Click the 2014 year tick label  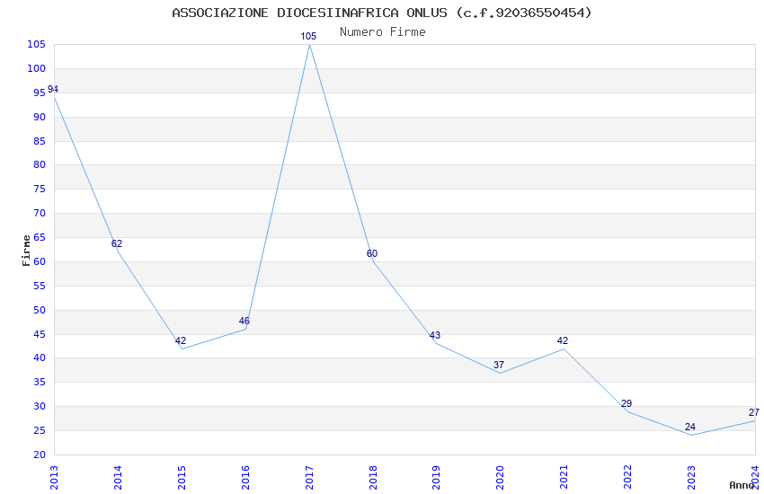(x=118, y=478)
